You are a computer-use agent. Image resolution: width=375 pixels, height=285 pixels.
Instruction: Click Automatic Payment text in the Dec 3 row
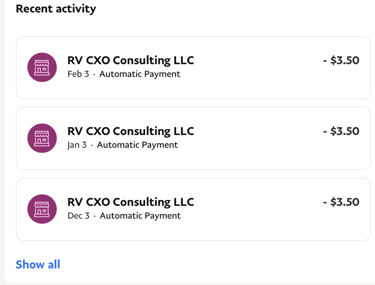[140, 216]
